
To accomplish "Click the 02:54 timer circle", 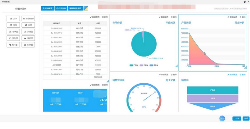I will 222,119.
